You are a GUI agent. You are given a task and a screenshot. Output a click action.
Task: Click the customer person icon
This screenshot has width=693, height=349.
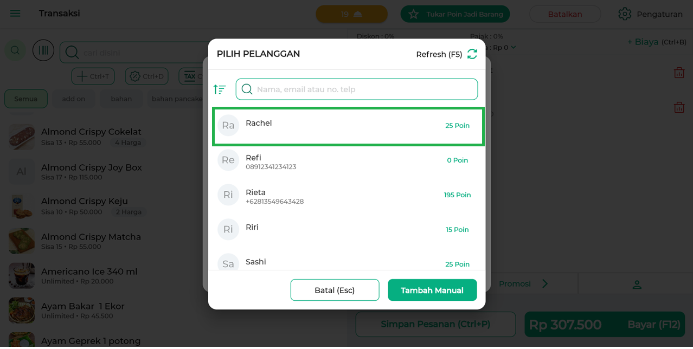coord(637,284)
